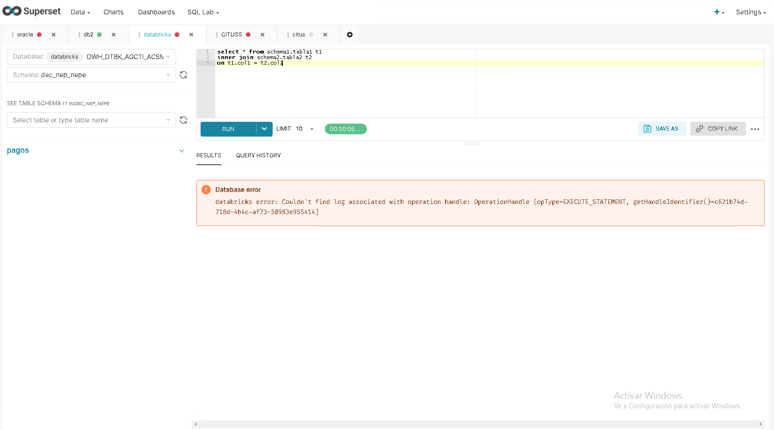Refresh the table list

point(183,120)
